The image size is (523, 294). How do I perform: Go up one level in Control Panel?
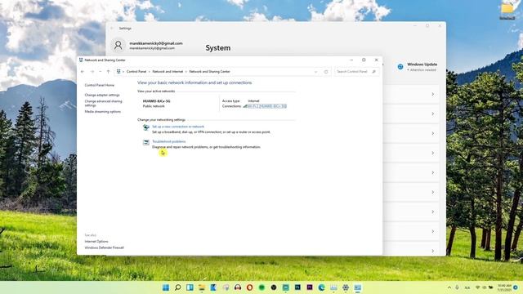pos(108,71)
